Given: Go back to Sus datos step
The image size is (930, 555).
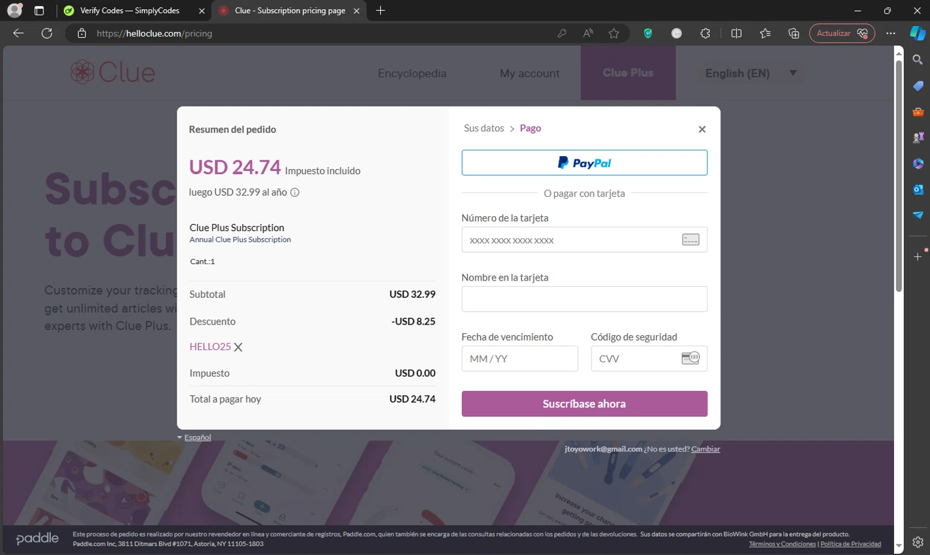Looking at the screenshot, I should pos(484,128).
